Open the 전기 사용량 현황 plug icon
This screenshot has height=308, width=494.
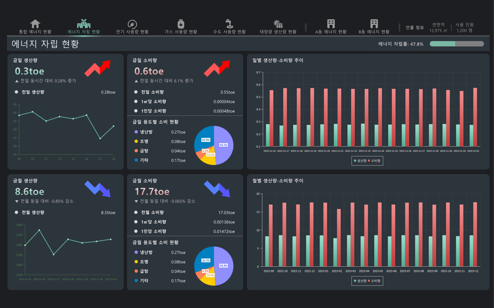coord(132,24)
